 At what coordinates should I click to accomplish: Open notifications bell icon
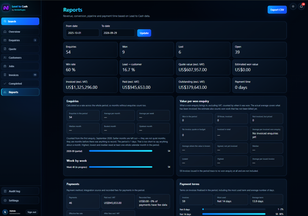(301, 7)
